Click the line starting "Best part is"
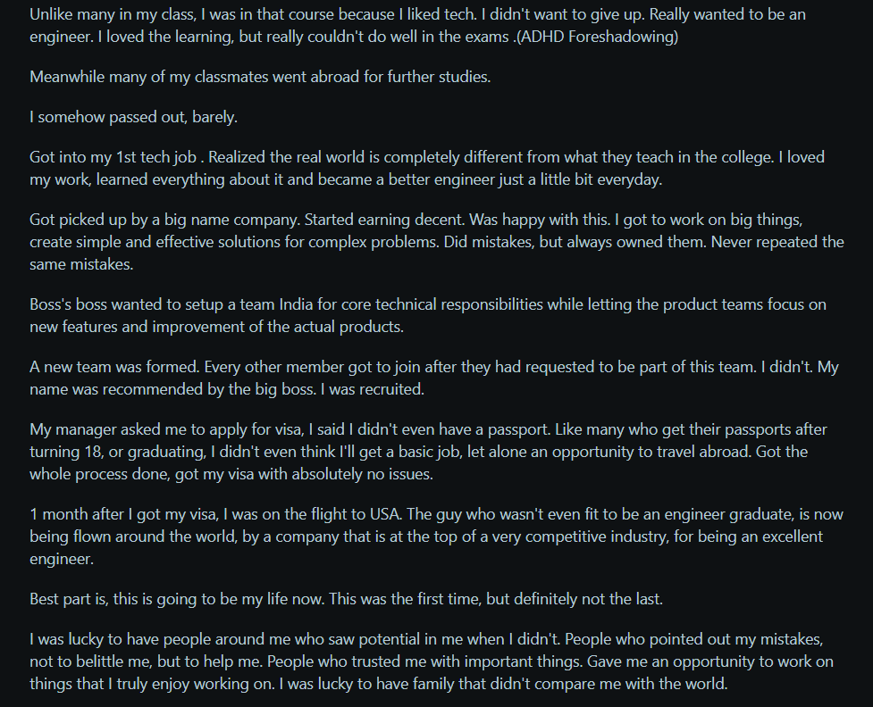This screenshot has height=707, width=873. 346,599
